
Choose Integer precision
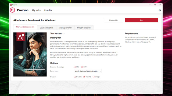click(x=94, y=77)
